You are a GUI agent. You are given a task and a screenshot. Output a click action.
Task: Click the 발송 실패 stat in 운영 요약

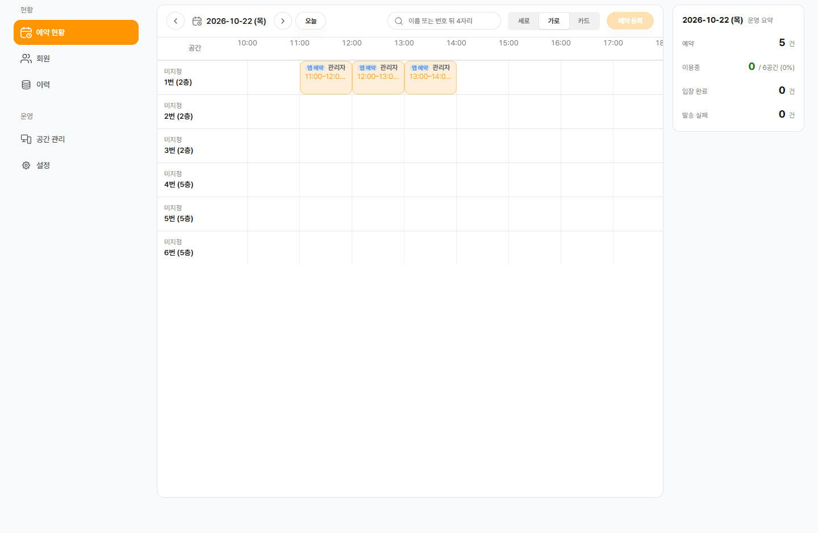pyautogui.click(x=738, y=115)
